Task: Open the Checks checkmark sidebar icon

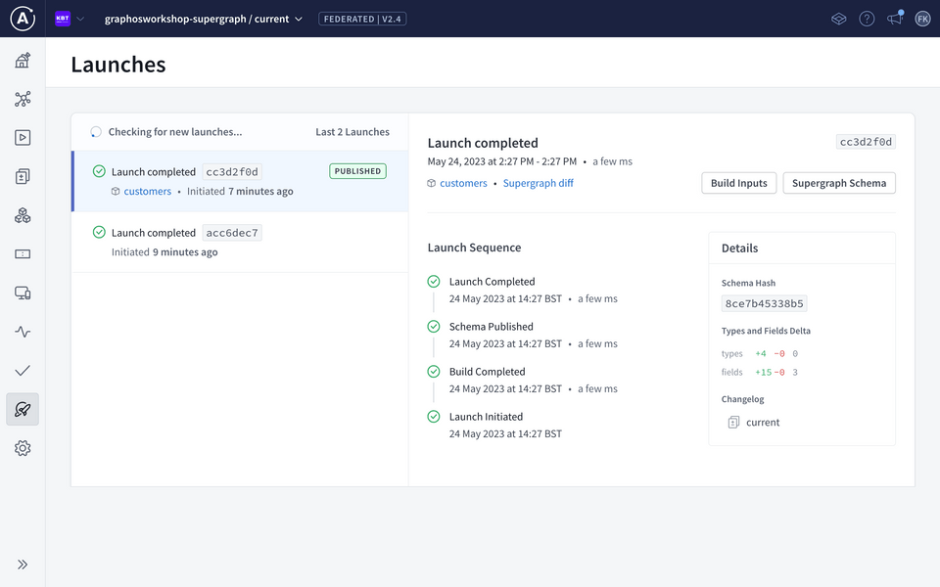Action: coord(23,371)
